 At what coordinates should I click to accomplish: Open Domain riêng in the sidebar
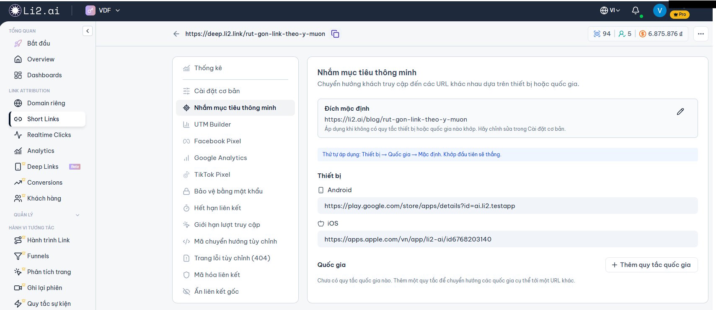tap(47, 103)
